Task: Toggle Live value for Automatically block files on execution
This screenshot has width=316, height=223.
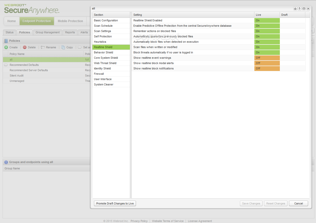Action: pyautogui.click(x=267, y=42)
